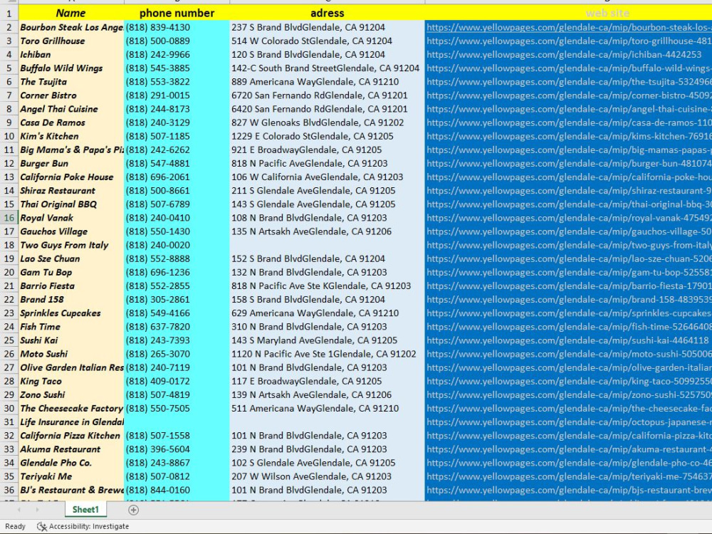
Task: Open the Fish Time yellowpages link
Action: click(568, 327)
